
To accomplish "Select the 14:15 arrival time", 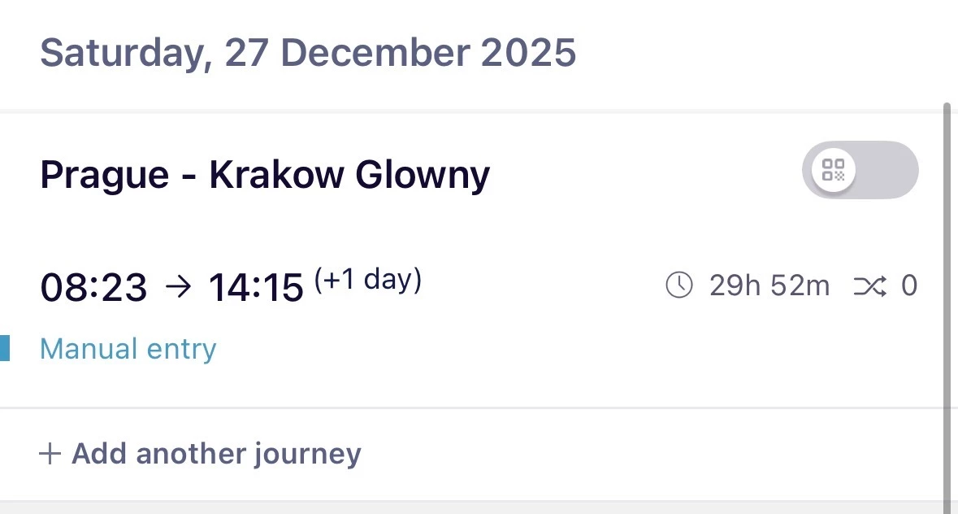I will click(x=256, y=287).
